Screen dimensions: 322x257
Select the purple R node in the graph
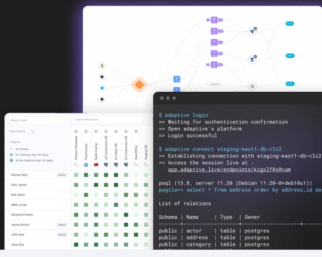[x=214, y=42]
